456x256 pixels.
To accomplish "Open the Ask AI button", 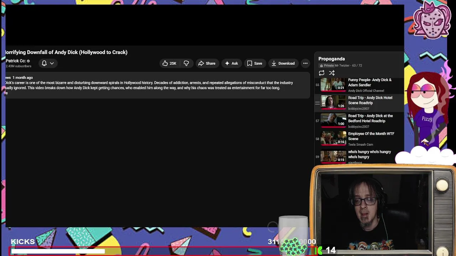I will 231,63.
